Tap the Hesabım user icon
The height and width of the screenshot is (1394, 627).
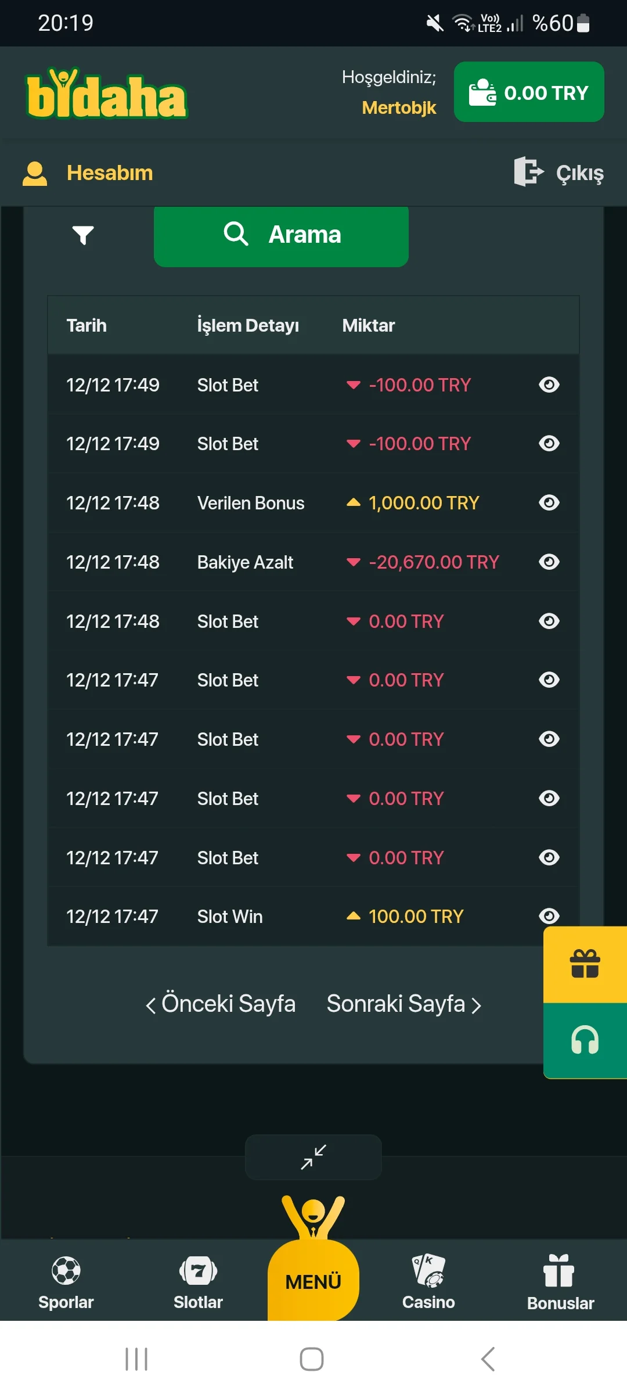tap(35, 173)
